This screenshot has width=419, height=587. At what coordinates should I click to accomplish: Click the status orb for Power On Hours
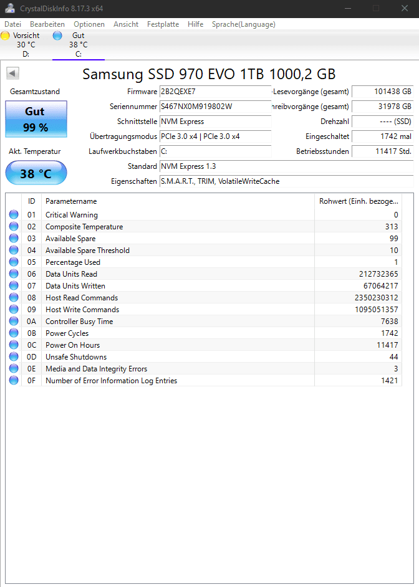pos(14,345)
